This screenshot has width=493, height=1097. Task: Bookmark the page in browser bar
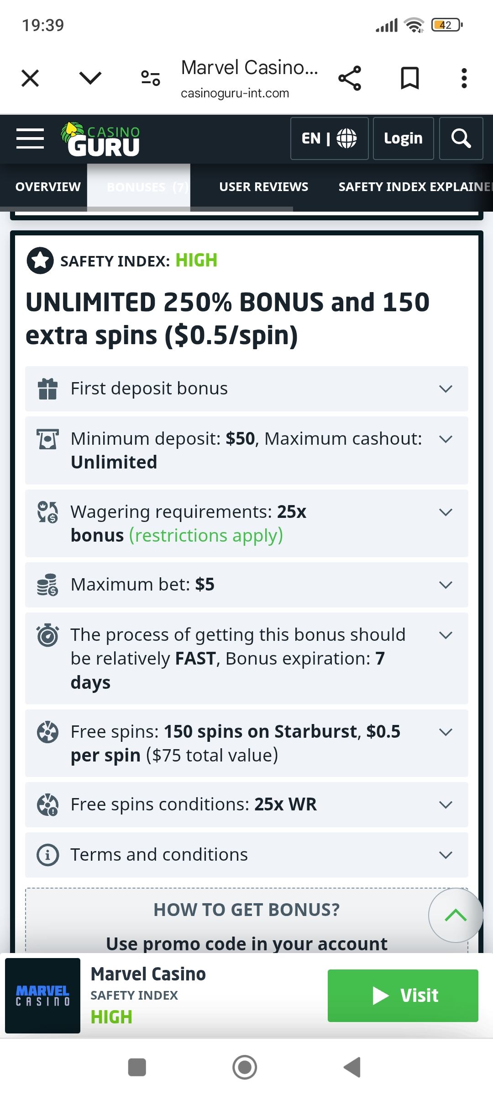point(409,78)
